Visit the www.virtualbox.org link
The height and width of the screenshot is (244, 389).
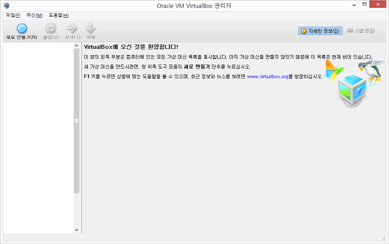268,76
